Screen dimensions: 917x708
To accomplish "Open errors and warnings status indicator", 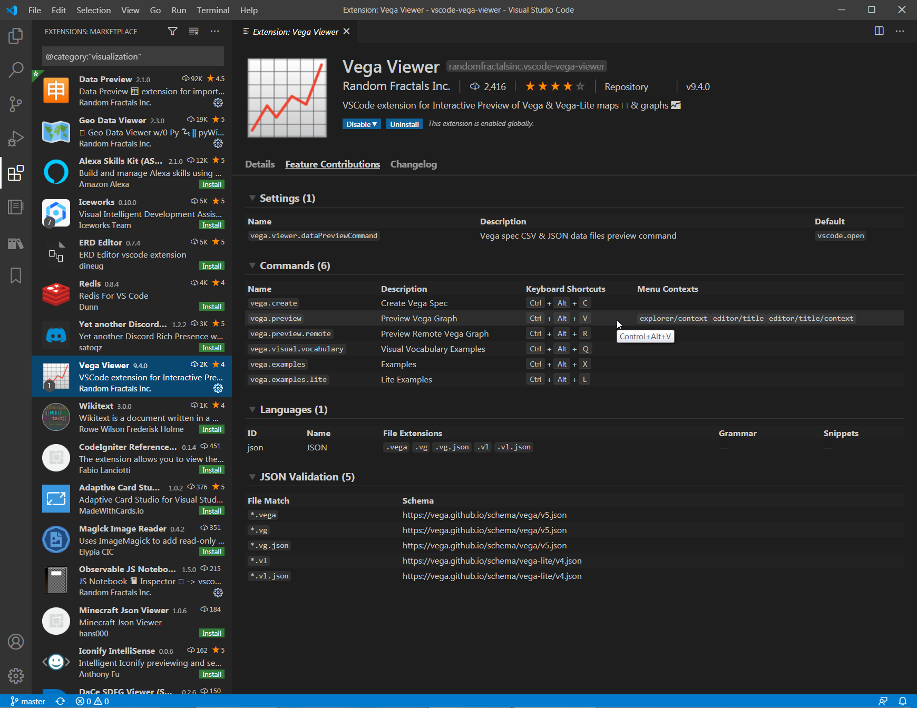I will pos(92,701).
